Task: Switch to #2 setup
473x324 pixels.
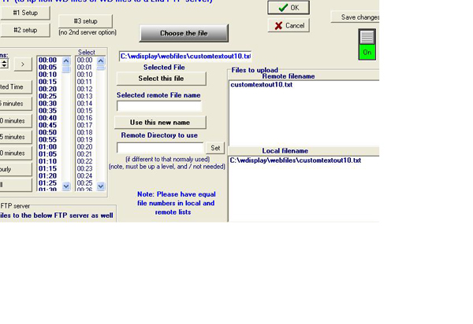Action: (24, 30)
